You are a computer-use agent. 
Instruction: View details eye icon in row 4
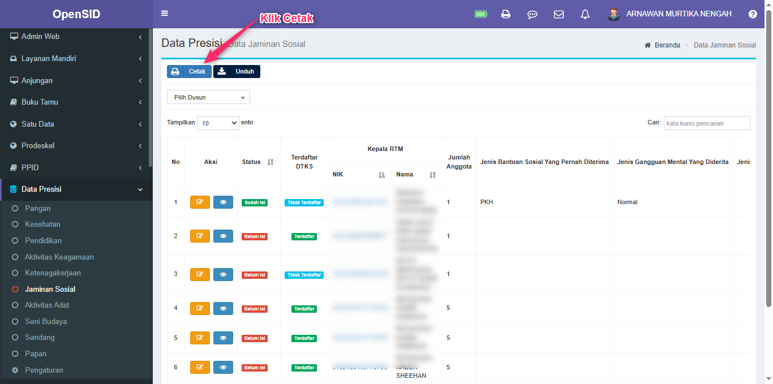pyautogui.click(x=223, y=308)
